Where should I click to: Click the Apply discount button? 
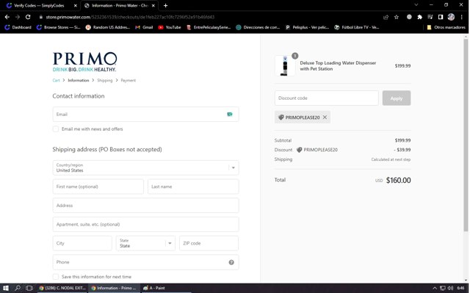point(397,98)
